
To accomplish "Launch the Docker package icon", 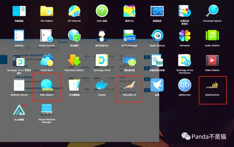I will [102, 85].
